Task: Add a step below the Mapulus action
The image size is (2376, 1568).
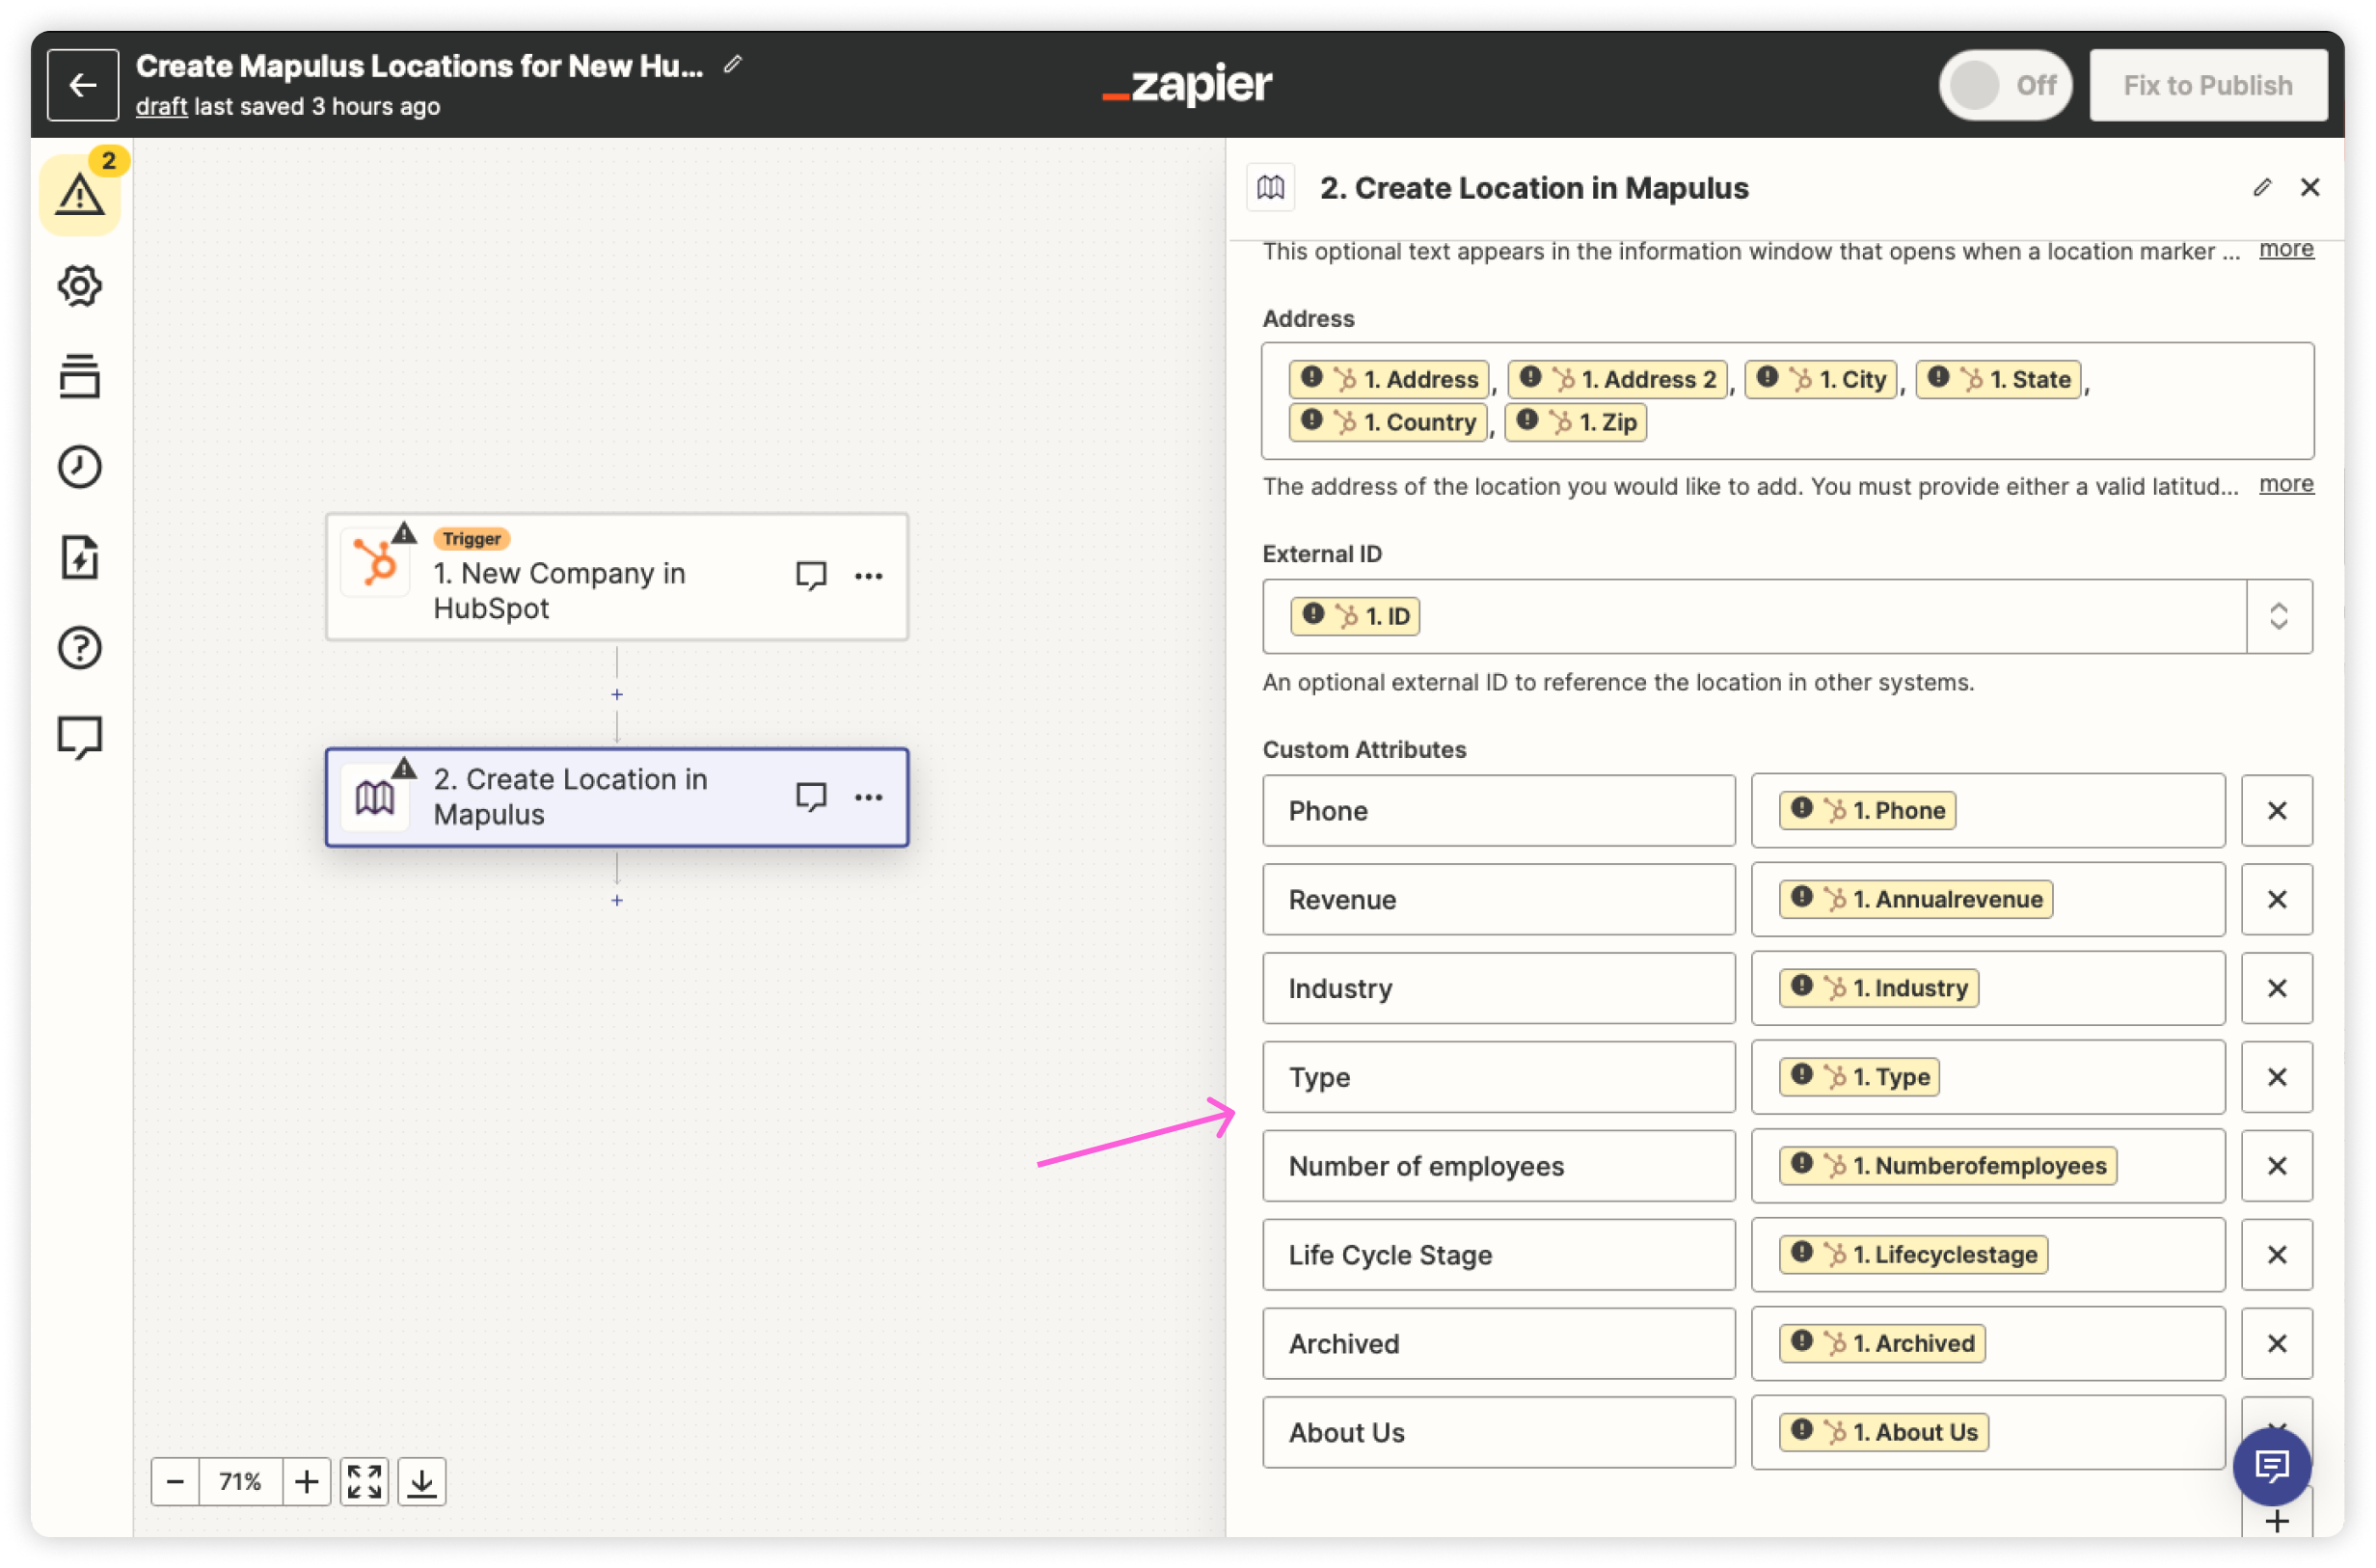Action: [617, 901]
